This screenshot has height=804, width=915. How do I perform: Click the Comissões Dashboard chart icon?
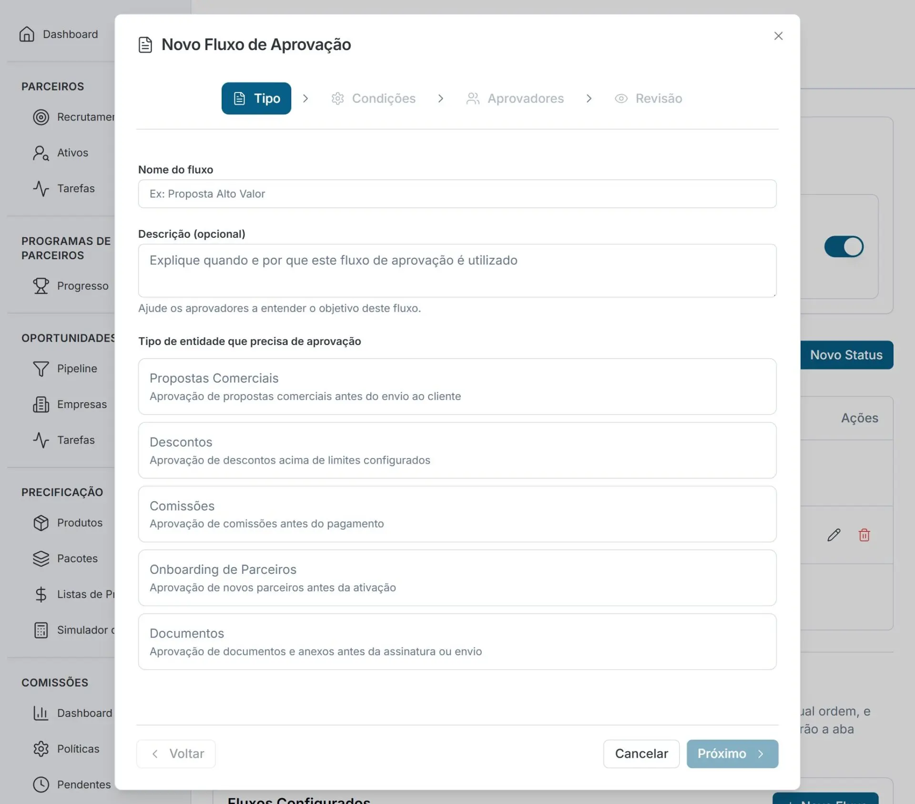(41, 713)
